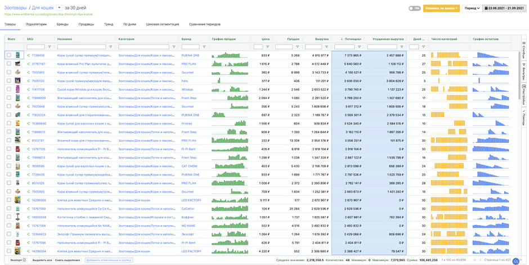Open the category dropdown next to Для кошек

[59, 8]
